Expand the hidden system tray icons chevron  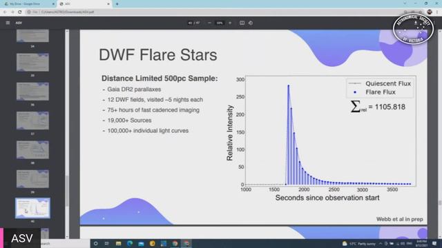pyautogui.click(x=381, y=243)
